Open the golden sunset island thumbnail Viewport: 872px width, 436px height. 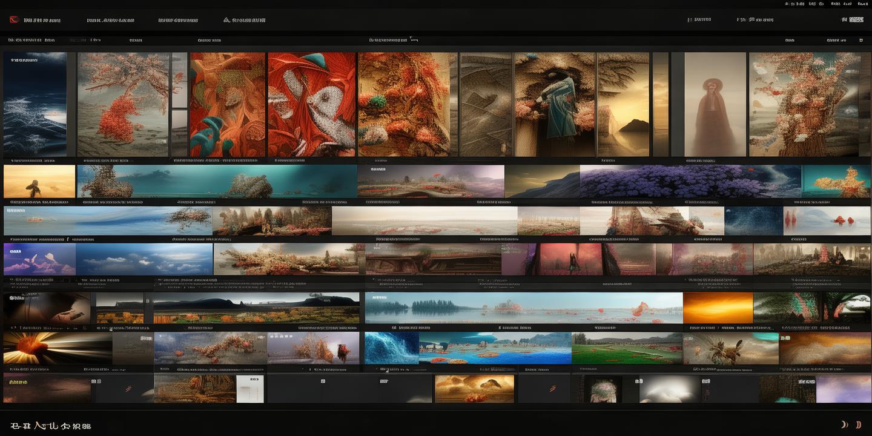coord(623,104)
